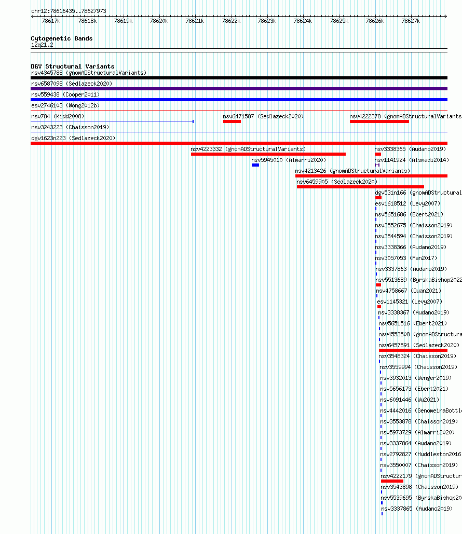Click the red nsv4213426 variant bar
The height and width of the screenshot is (534, 462).
click(371, 176)
